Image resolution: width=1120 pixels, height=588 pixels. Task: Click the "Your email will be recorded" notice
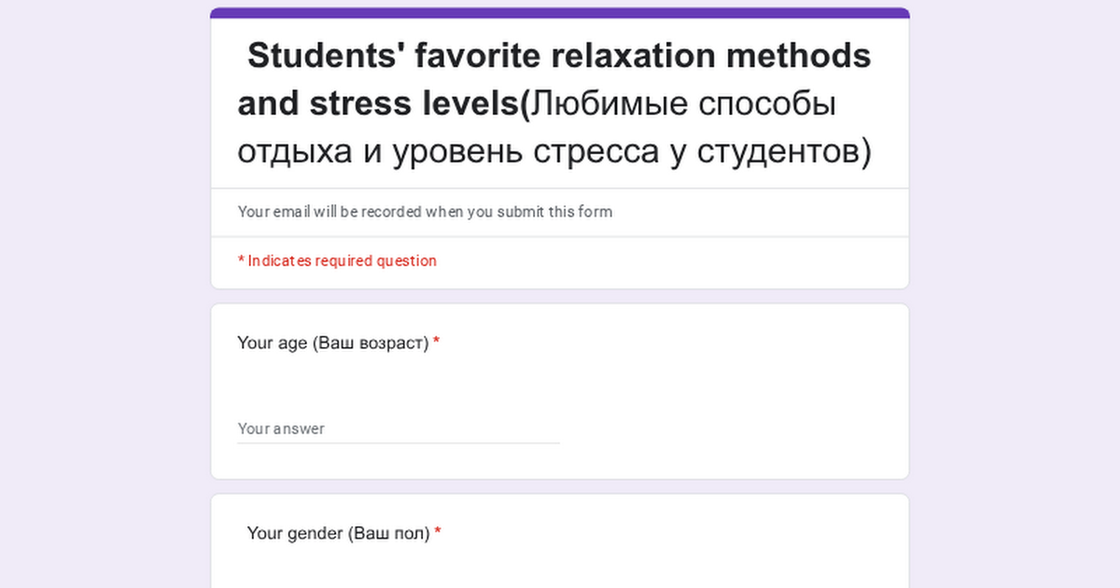425,212
